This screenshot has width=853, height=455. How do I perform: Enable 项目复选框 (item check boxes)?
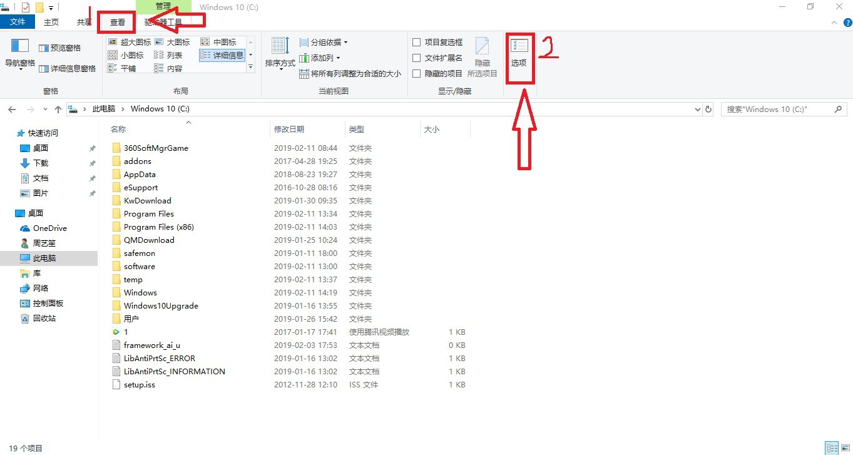(x=417, y=42)
